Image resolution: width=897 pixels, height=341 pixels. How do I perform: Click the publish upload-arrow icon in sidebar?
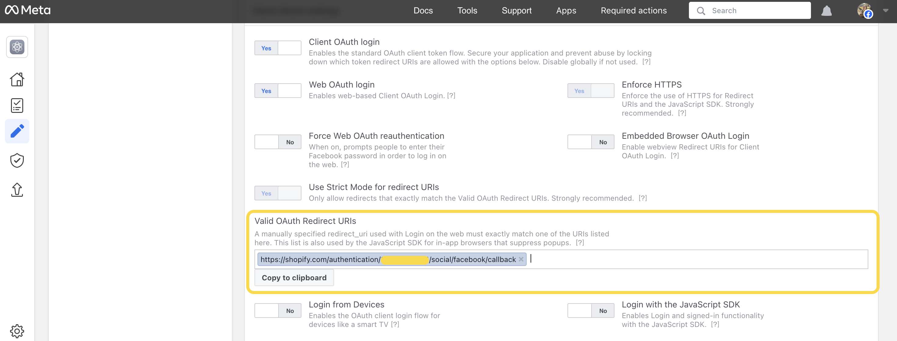17,190
